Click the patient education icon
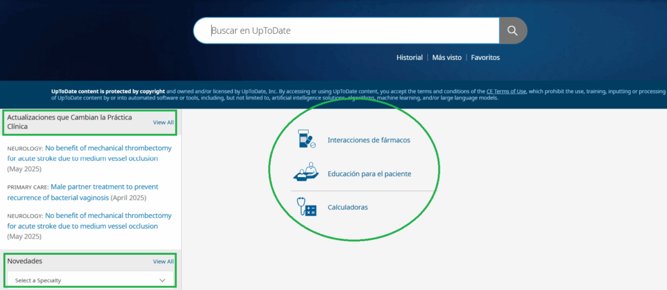 [x=306, y=172]
